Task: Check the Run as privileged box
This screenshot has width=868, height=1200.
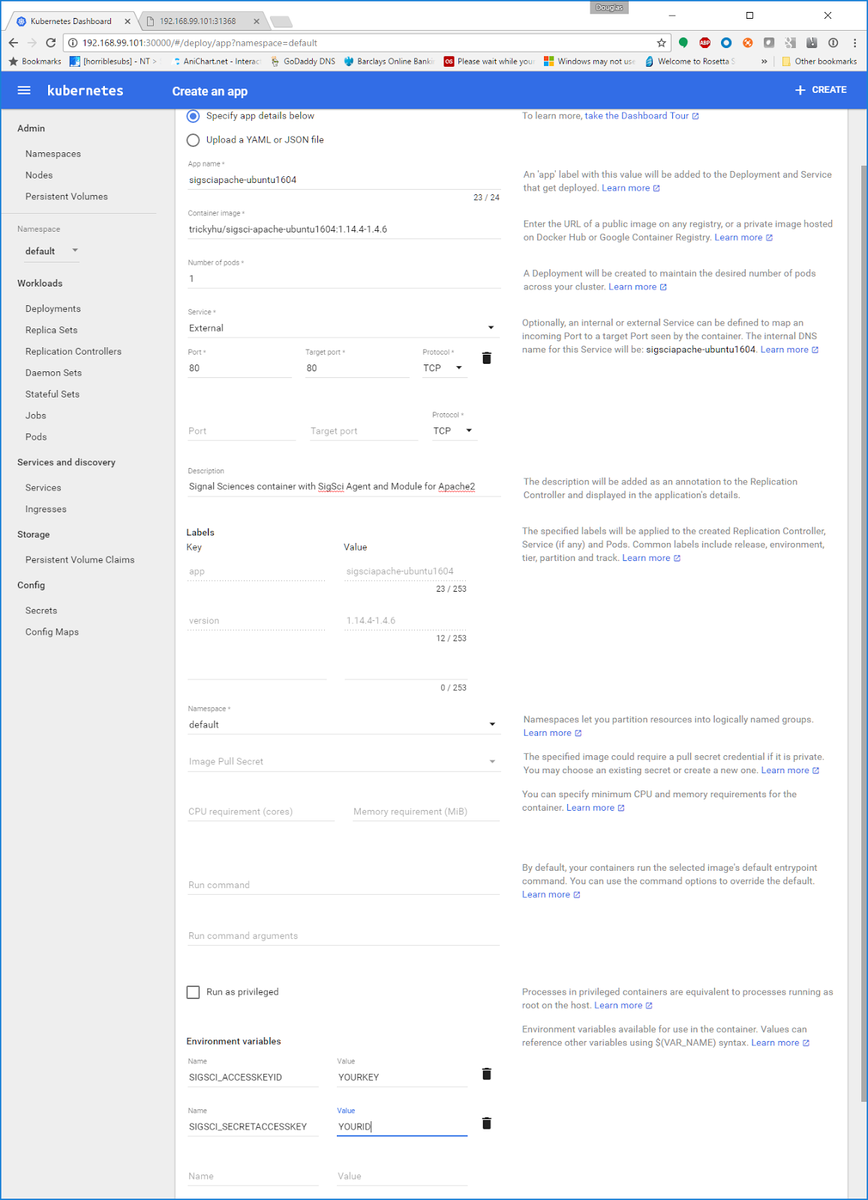Action: click(194, 992)
